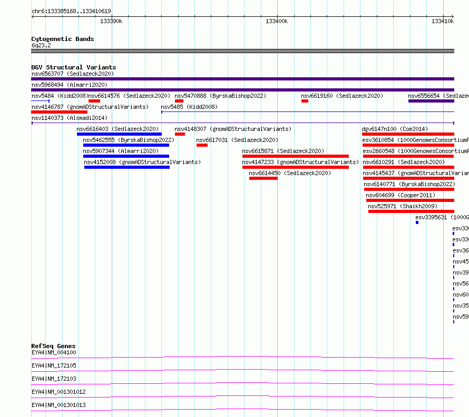The height and width of the screenshot is (417, 469).
Task: Click the EYA4|NM_172103 gene label
Action: pyautogui.click(x=54, y=379)
